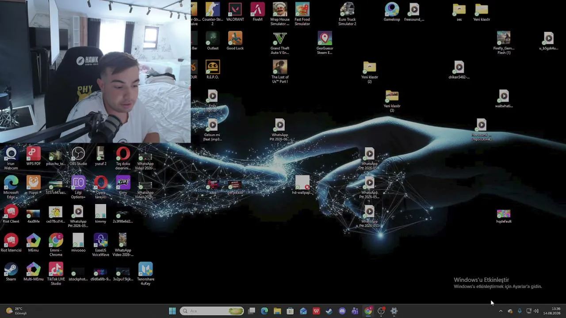Open the Windows Start menu
Viewport: 566px width, 318px height.
pos(172,311)
